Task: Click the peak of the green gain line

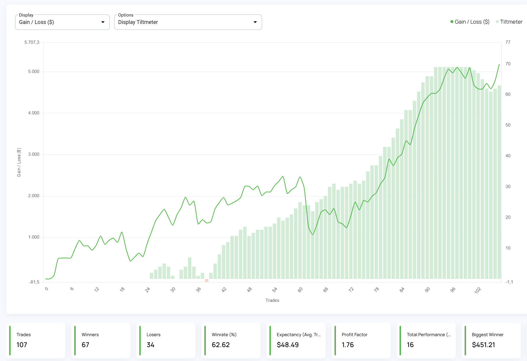Action: pyautogui.click(x=499, y=64)
